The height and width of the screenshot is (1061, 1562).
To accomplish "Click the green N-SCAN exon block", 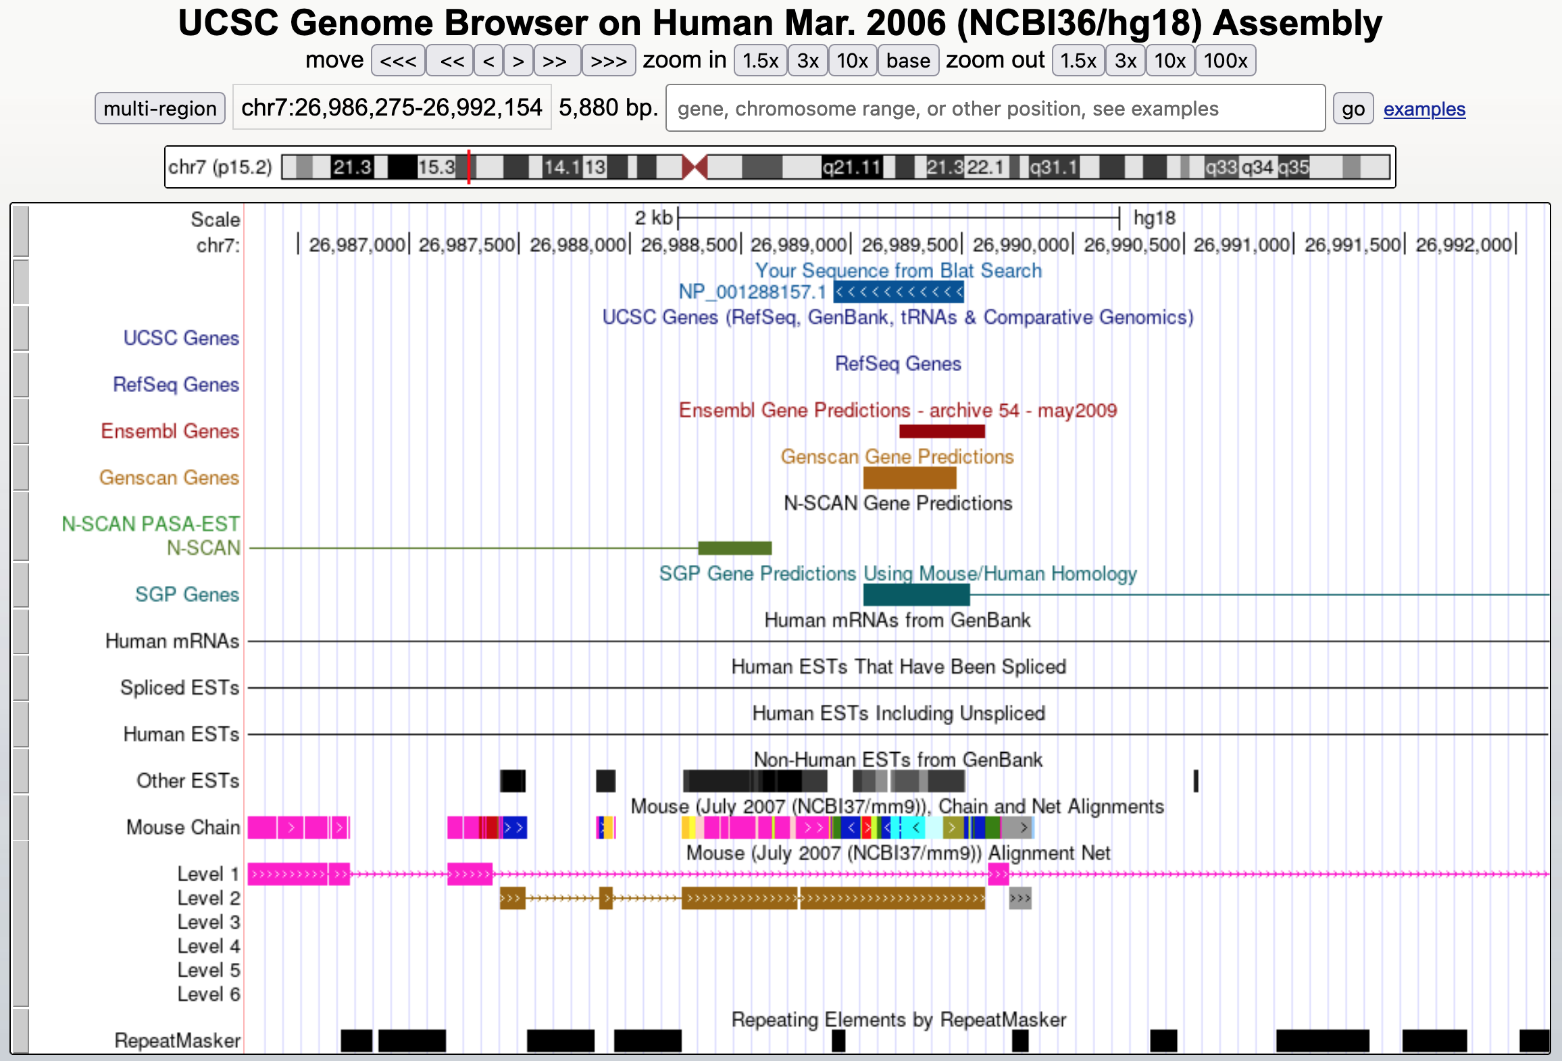I will tap(734, 548).
